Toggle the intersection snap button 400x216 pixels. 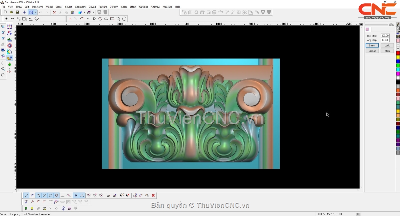(x=45, y=195)
